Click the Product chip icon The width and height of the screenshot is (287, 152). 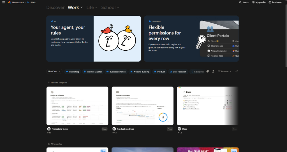pos(155,72)
